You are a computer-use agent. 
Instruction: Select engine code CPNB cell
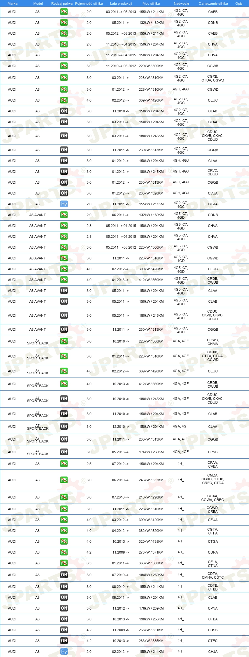click(x=213, y=452)
